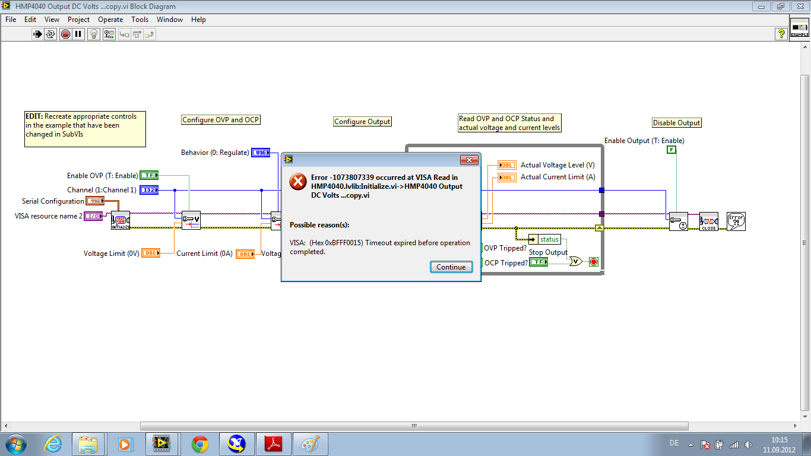Open the View menu
The image size is (811, 456).
tap(52, 20)
